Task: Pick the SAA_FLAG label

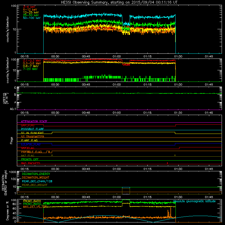Action: click(x=28, y=148)
